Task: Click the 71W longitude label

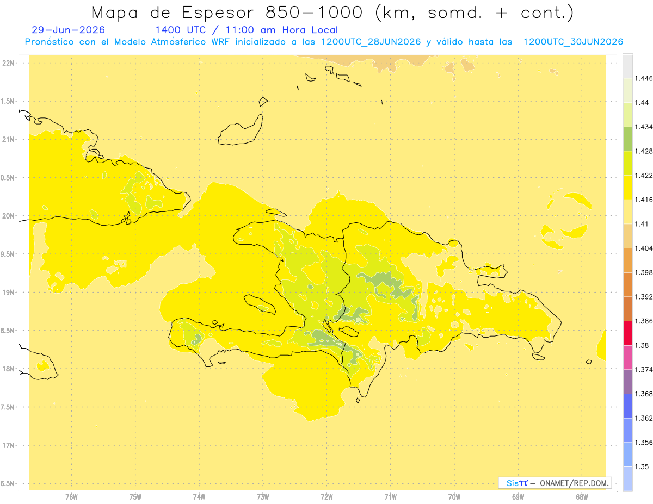Action: [390, 497]
